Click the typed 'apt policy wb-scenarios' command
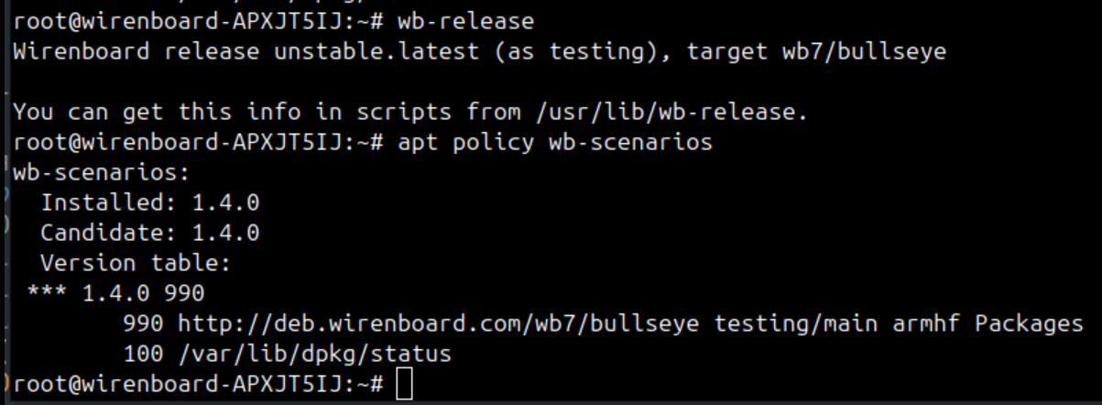The height and width of the screenshot is (405, 1102). [554, 143]
